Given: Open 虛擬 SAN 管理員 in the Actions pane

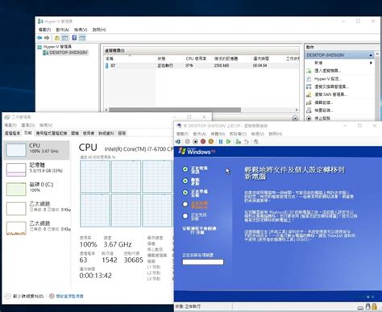Looking at the screenshot, I should click(x=330, y=94).
